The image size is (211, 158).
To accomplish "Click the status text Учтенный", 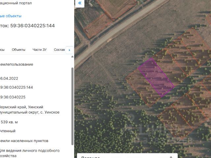I will (x=8, y=131).
